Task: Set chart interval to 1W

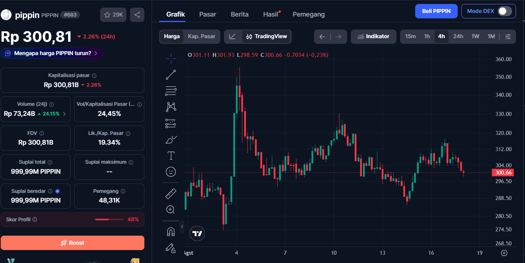Action: tap(475, 36)
